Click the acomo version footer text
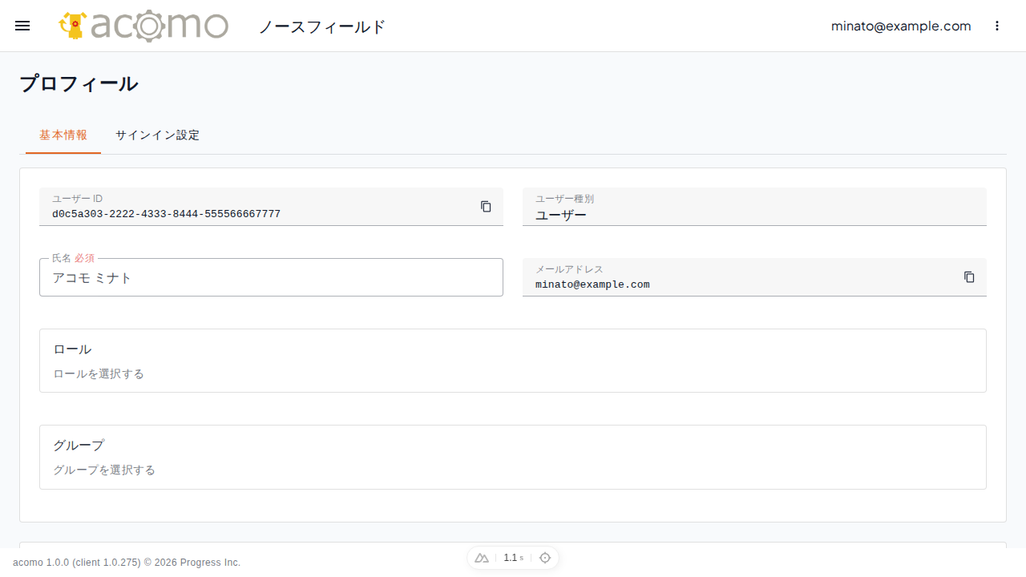Image resolution: width=1026 pixels, height=577 pixels. (127, 563)
